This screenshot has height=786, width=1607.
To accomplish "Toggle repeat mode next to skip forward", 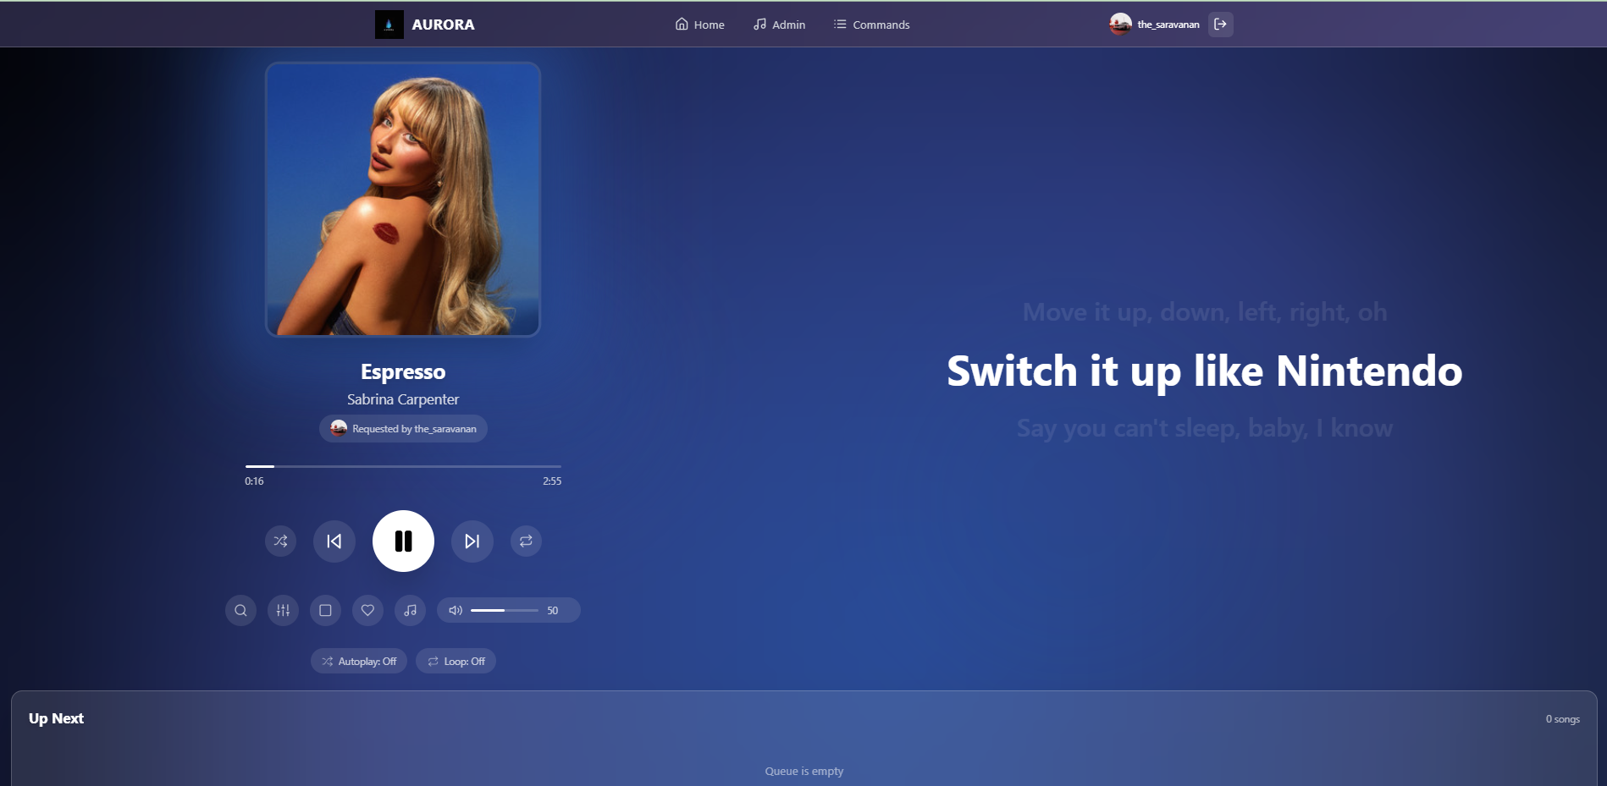I will pos(526,541).
